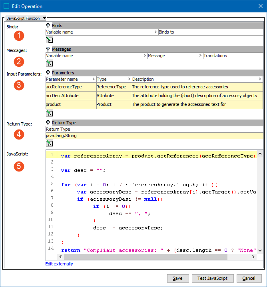Click the edit icon below Parameters table
Viewport: 267px width, 287px height.
point(50,113)
